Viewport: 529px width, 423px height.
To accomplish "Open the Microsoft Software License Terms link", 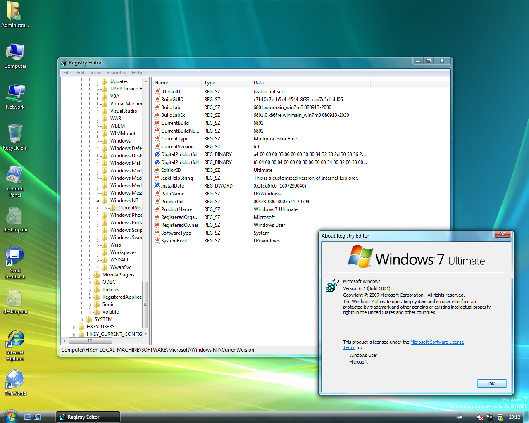I will (437, 342).
